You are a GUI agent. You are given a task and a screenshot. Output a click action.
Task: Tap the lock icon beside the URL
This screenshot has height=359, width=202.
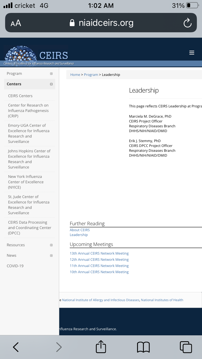point(72,23)
